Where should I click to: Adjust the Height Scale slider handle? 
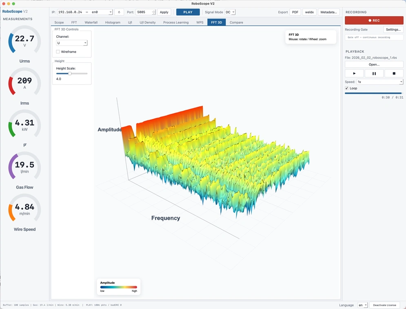(70, 74)
